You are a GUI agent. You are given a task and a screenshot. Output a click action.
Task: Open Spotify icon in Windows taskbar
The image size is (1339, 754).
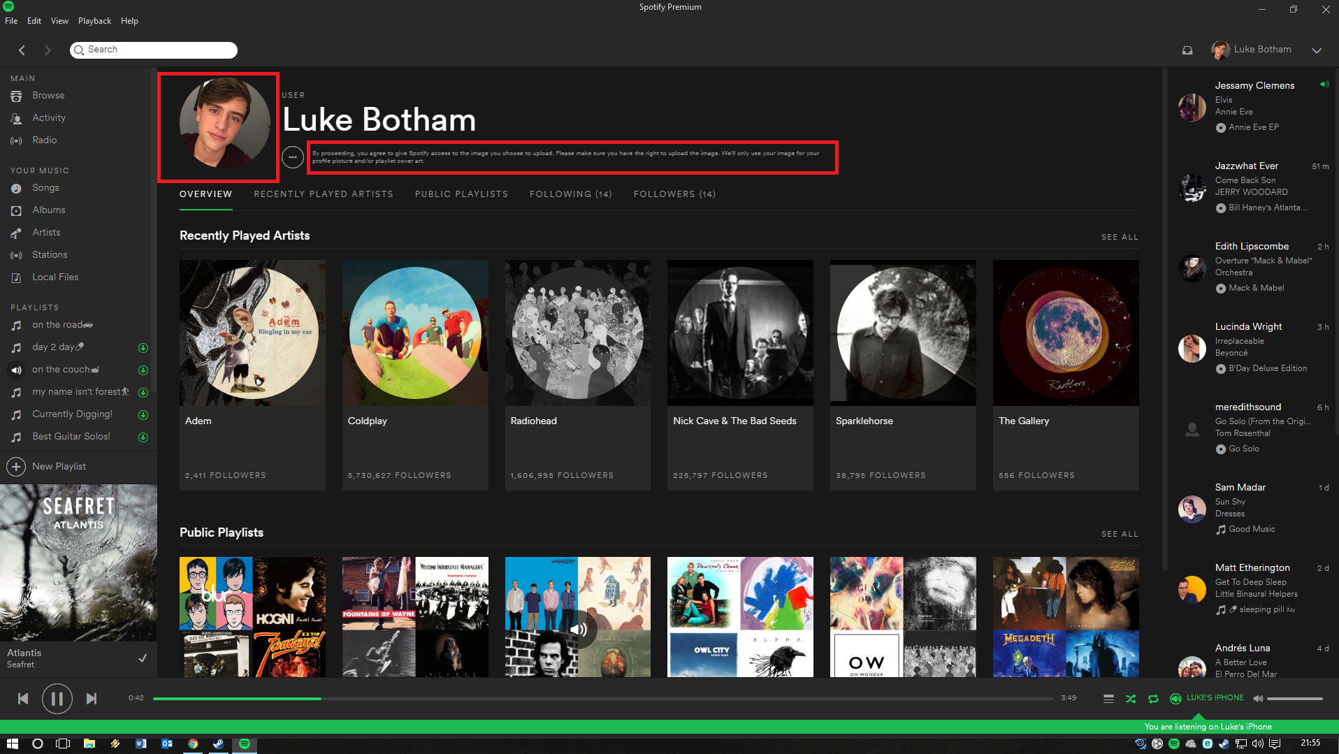tap(245, 744)
